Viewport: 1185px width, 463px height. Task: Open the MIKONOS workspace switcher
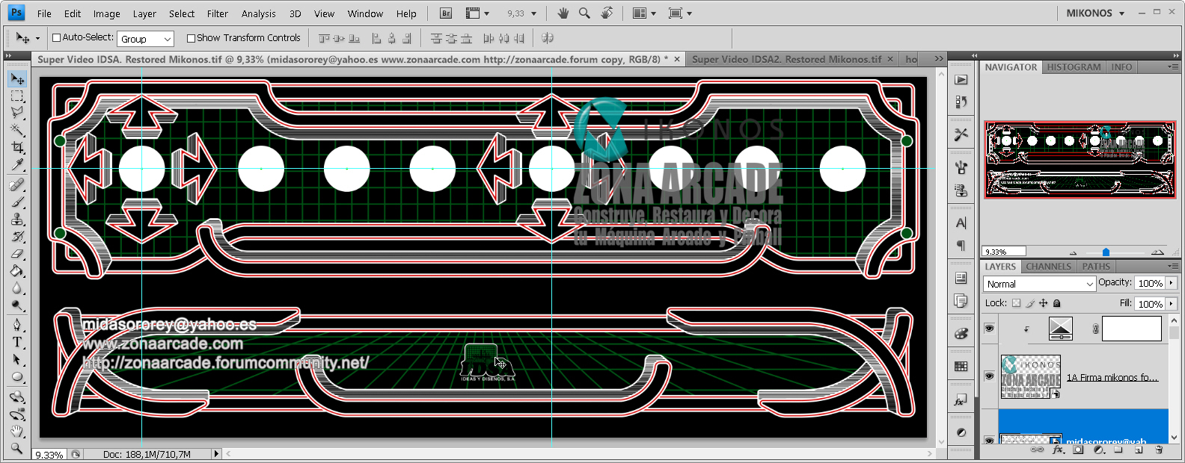coord(1095,13)
